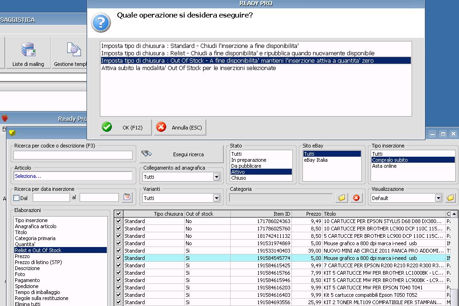459x306 pixels.
Task: Click the binoculars Esegui ricerca icon
Action: pos(147,154)
